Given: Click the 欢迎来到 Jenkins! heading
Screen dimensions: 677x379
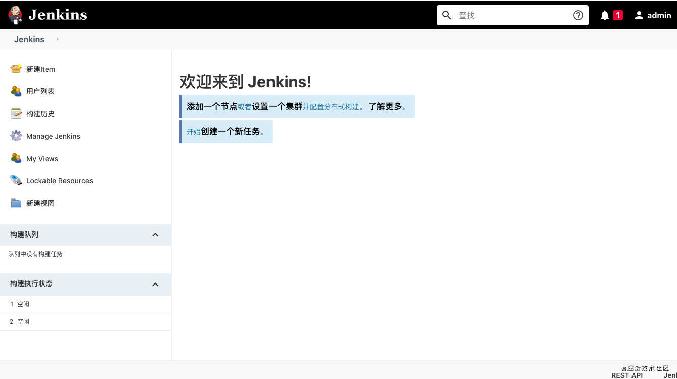Looking at the screenshot, I should (246, 81).
